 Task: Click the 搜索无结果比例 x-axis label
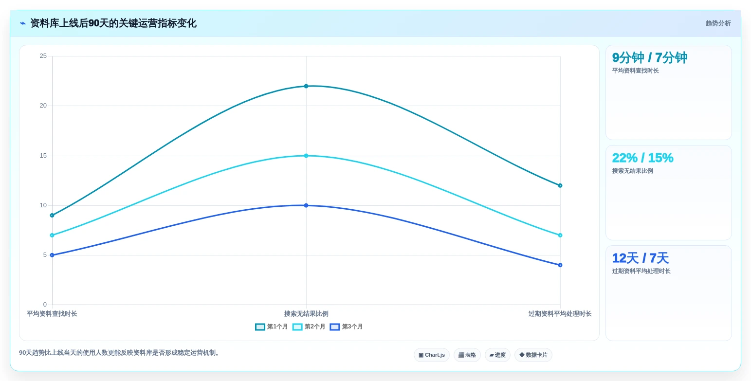(306, 314)
